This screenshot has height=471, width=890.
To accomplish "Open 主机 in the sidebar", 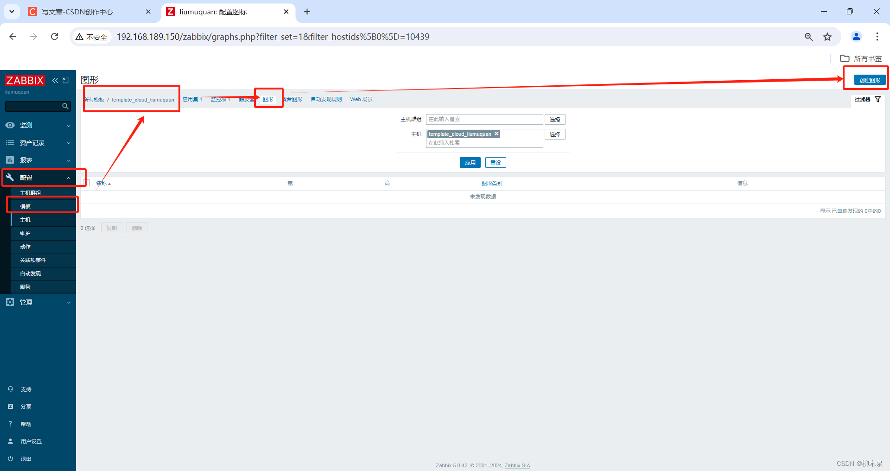I will [x=25, y=220].
